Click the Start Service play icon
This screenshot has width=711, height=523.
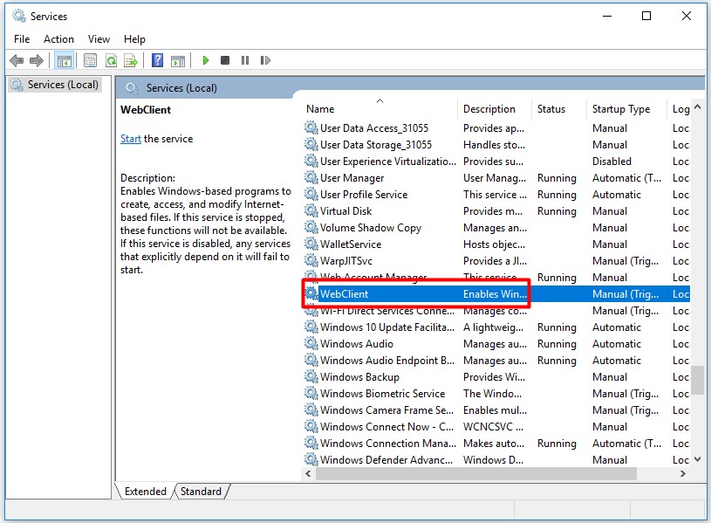pyautogui.click(x=205, y=60)
